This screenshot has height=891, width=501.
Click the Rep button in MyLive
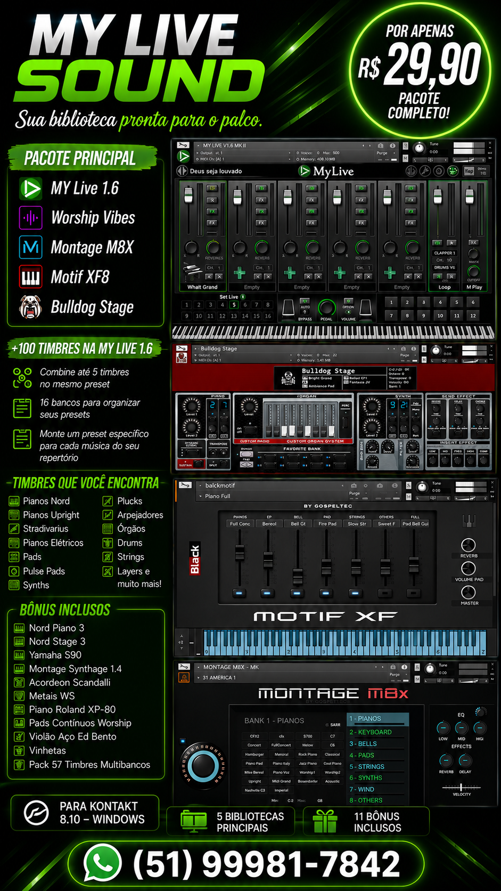pos(469,171)
